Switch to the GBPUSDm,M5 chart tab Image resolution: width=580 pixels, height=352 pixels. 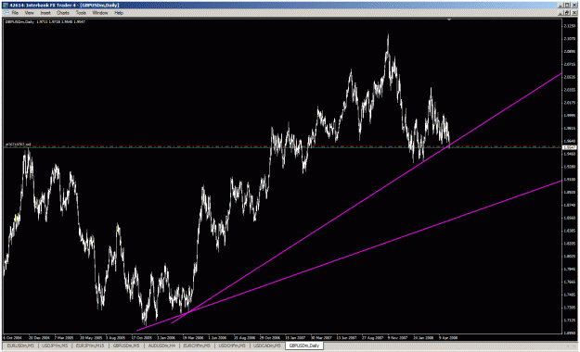click(x=126, y=346)
